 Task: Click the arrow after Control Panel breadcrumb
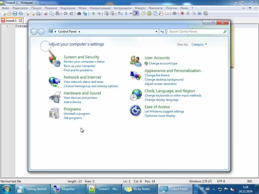[79, 32]
